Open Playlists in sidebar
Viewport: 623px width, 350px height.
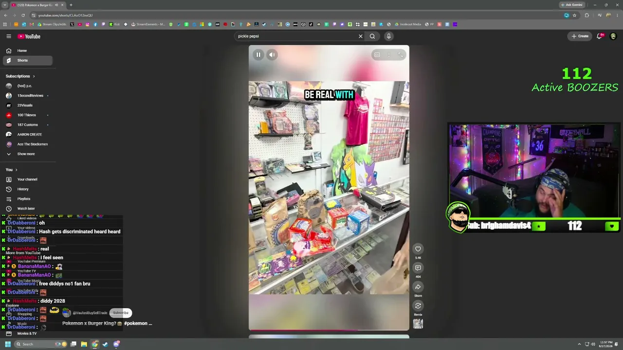coord(27,199)
